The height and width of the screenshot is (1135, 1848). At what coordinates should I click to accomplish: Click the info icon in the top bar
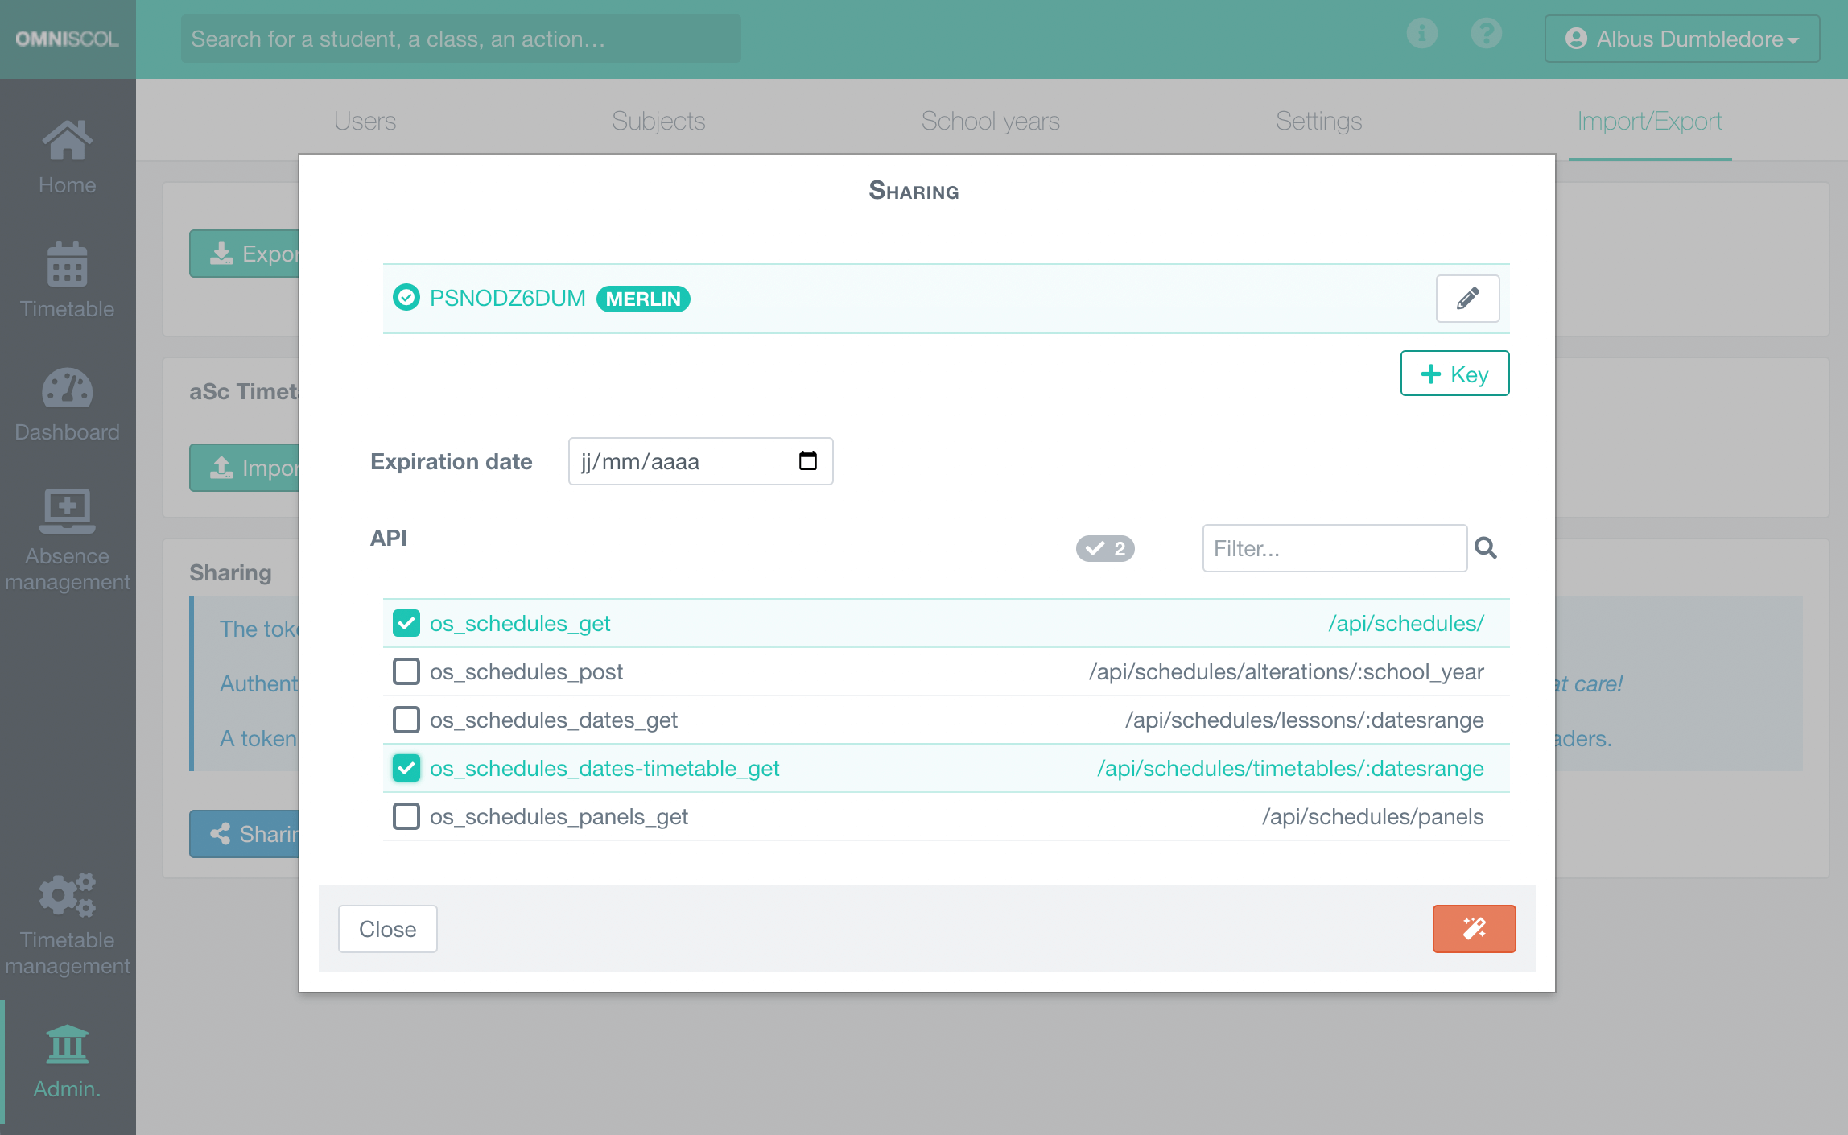pos(1421,33)
